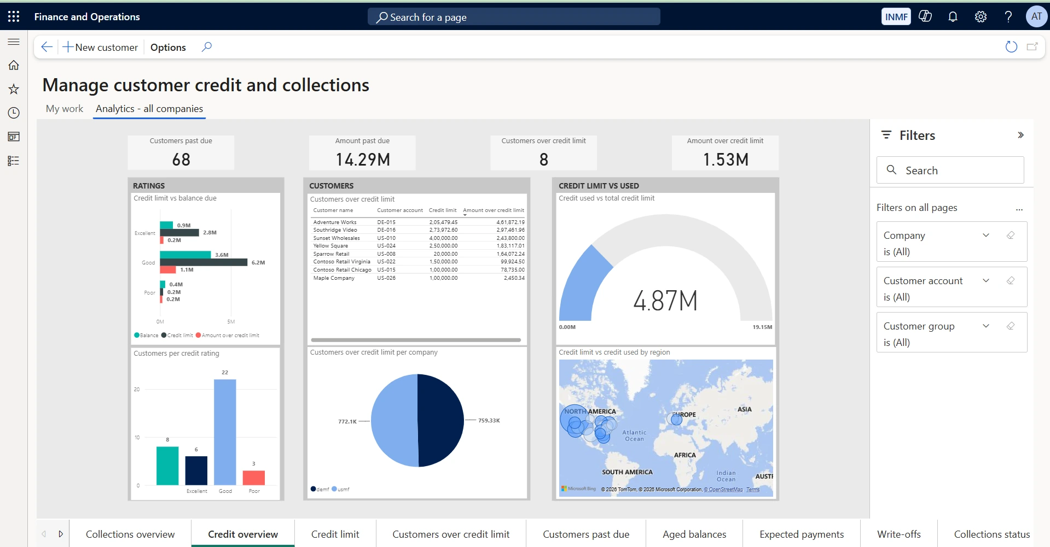Open Filters on all pages more options

pyautogui.click(x=1019, y=209)
